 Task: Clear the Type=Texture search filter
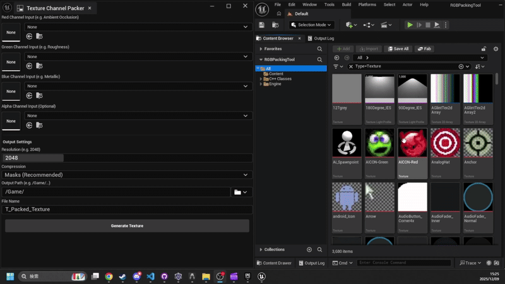351,66
